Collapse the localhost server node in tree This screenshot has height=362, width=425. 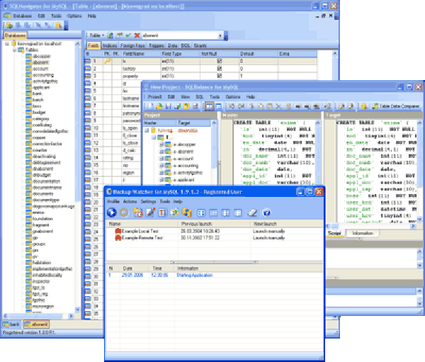click(7, 44)
